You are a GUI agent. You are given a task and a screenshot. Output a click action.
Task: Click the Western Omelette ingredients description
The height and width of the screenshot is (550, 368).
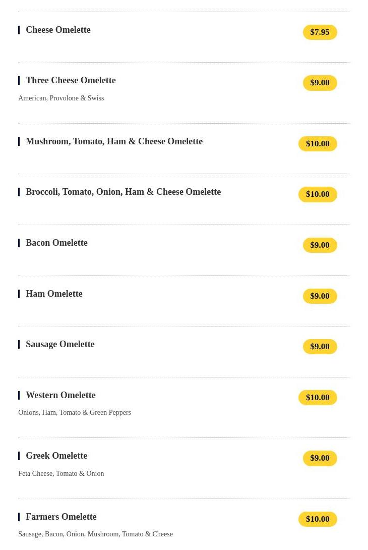75,413
